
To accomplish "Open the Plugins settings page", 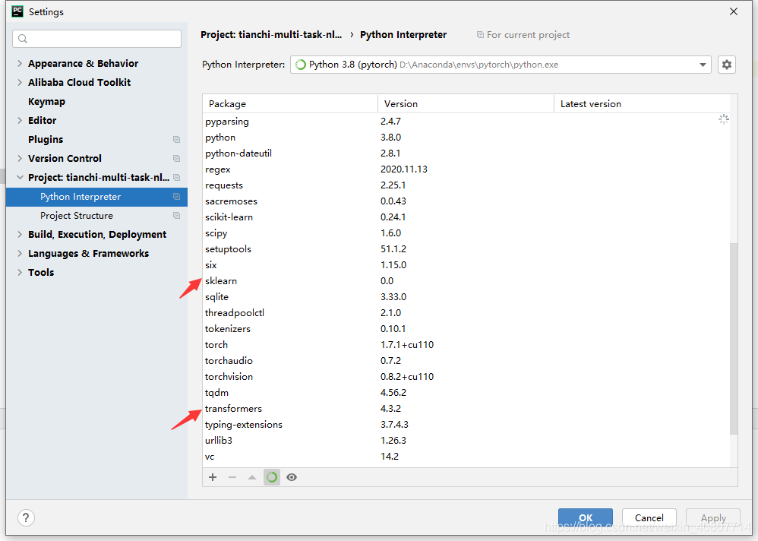I will click(x=46, y=139).
